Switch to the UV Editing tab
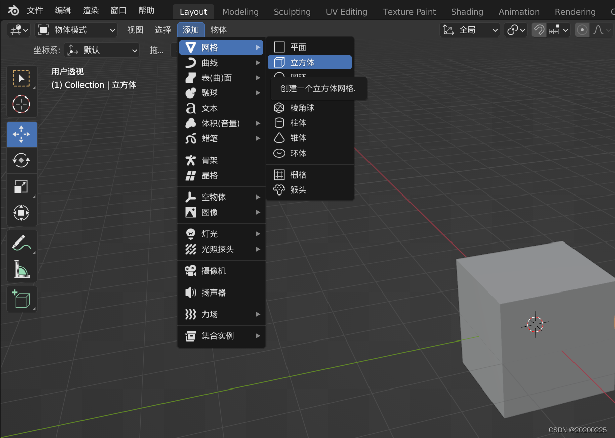 click(347, 12)
